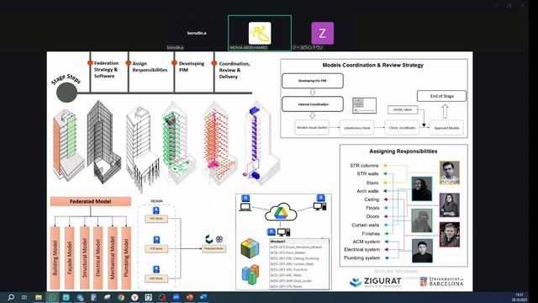Click the Structural Model vertical bar
This screenshot has width=538, height=303.
click(84, 258)
